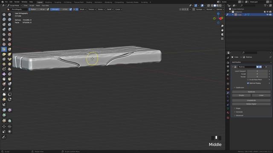Select the Draw Sharp brush
This screenshot has width=273, height=153.
point(9,14)
